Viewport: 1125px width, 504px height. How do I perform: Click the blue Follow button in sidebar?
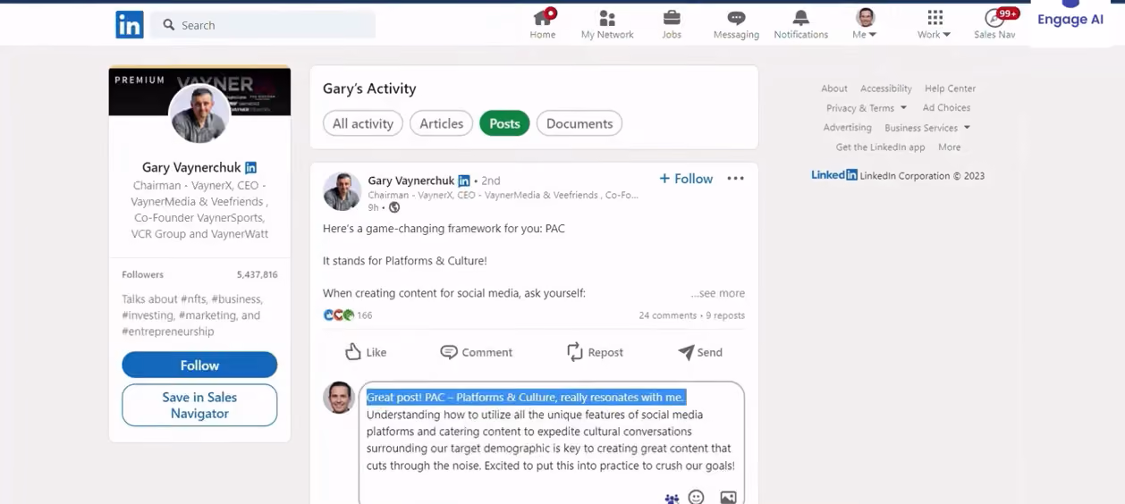(199, 365)
